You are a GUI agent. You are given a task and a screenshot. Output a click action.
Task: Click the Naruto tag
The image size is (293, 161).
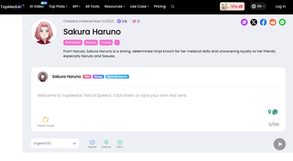point(91,42)
